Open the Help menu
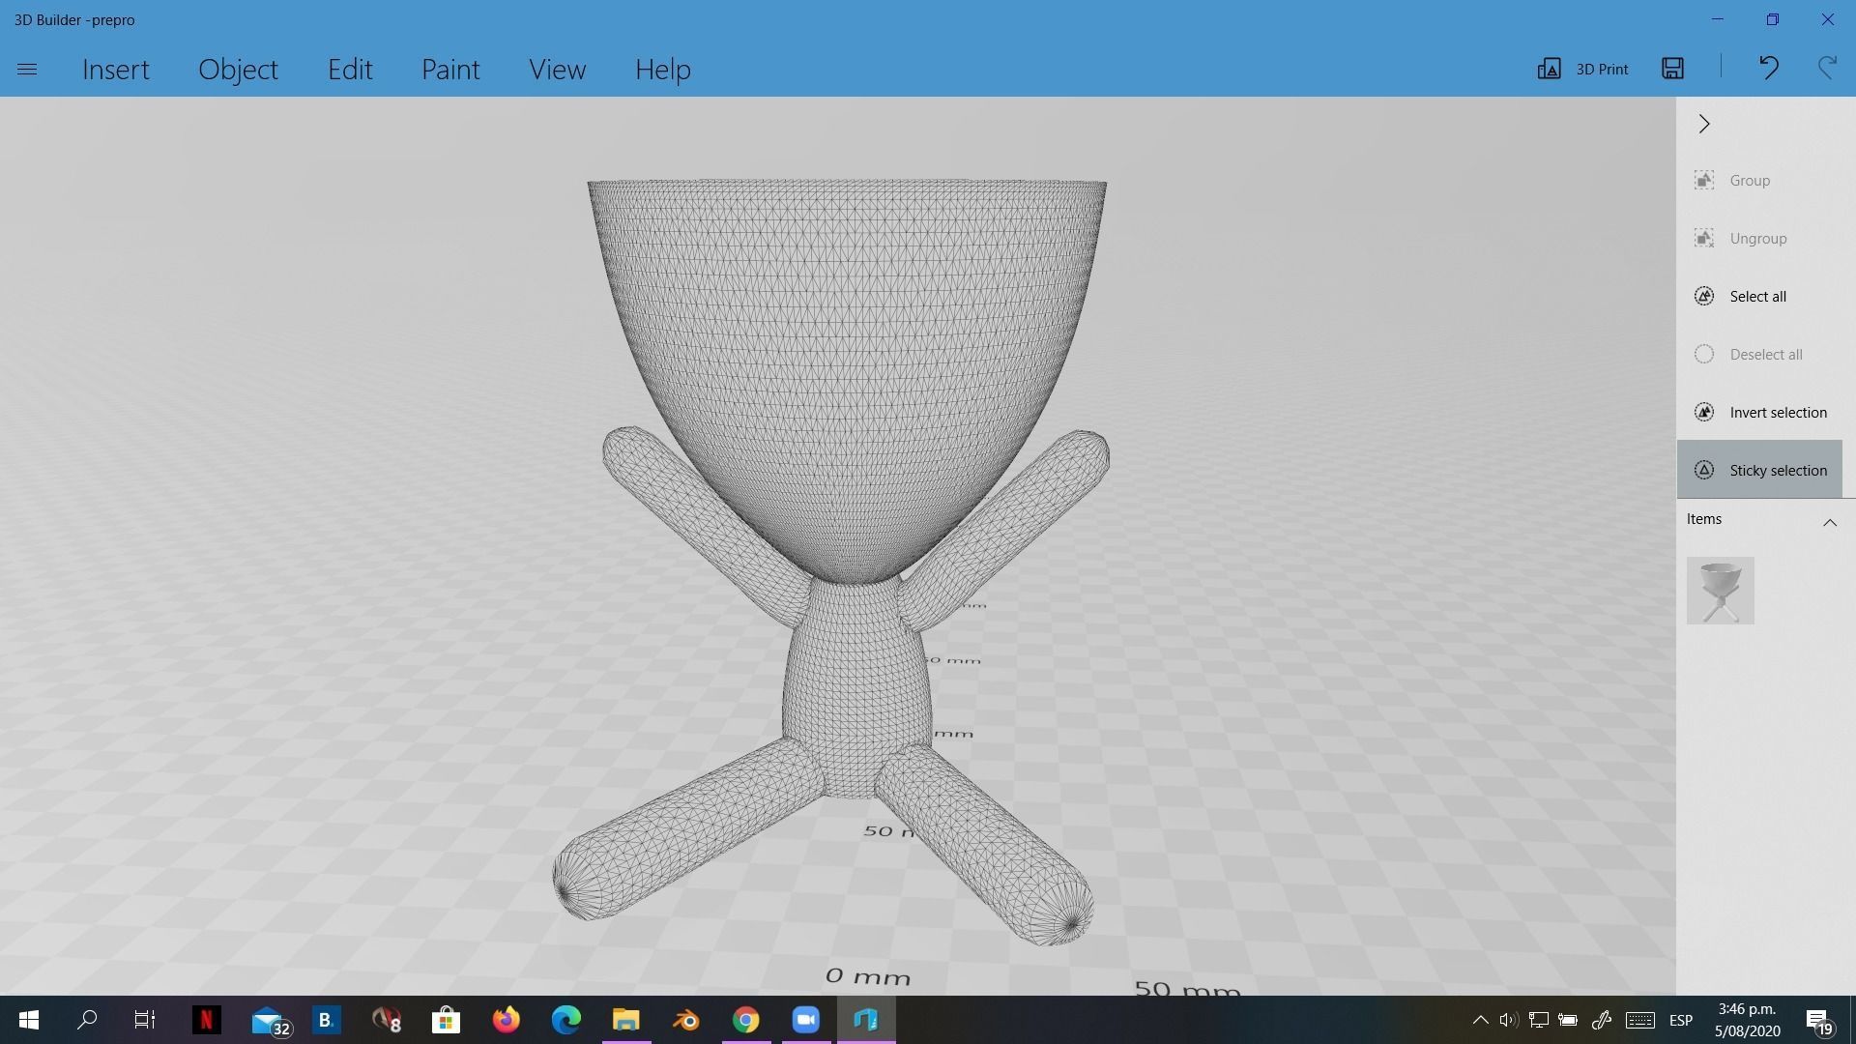Image resolution: width=1856 pixels, height=1044 pixels. (x=662, y=70)
